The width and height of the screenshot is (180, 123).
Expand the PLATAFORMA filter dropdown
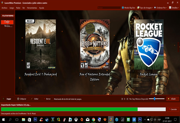click(x=8, y=16)
